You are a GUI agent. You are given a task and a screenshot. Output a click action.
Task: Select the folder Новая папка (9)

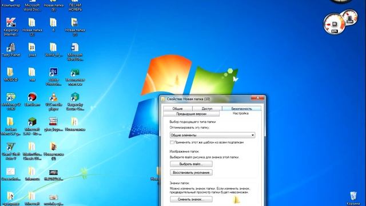click(x=53, y=6)
